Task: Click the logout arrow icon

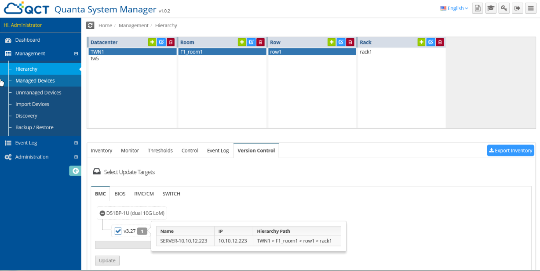Action: (518, 8)
